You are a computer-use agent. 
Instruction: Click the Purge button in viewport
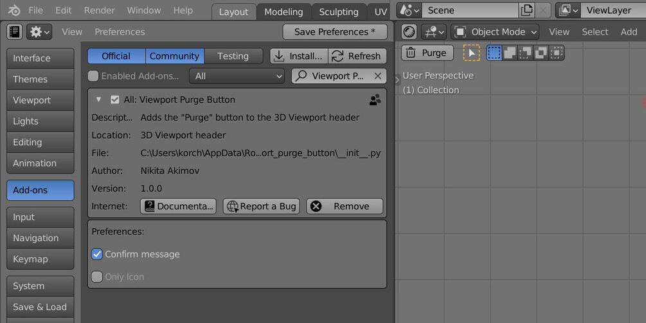click(x=427, y=53)
